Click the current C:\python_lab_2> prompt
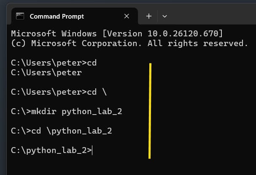Image resolution: width=256 pixels, height=175 pixels. coord(51,150)
